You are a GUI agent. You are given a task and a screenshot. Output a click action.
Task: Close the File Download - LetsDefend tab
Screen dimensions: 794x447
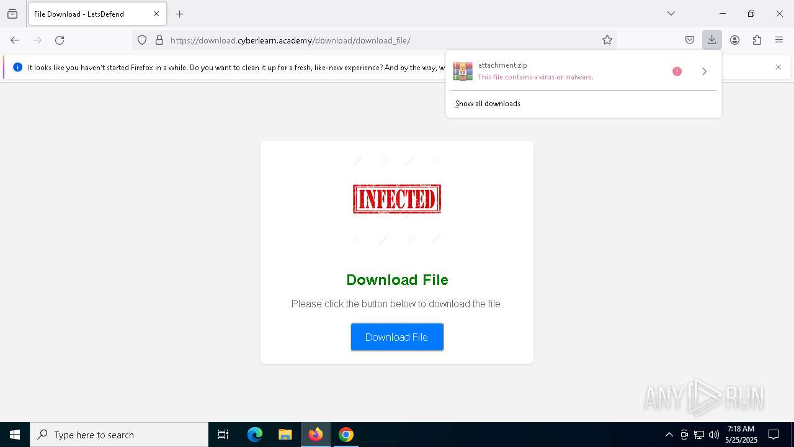coord(156,14)
